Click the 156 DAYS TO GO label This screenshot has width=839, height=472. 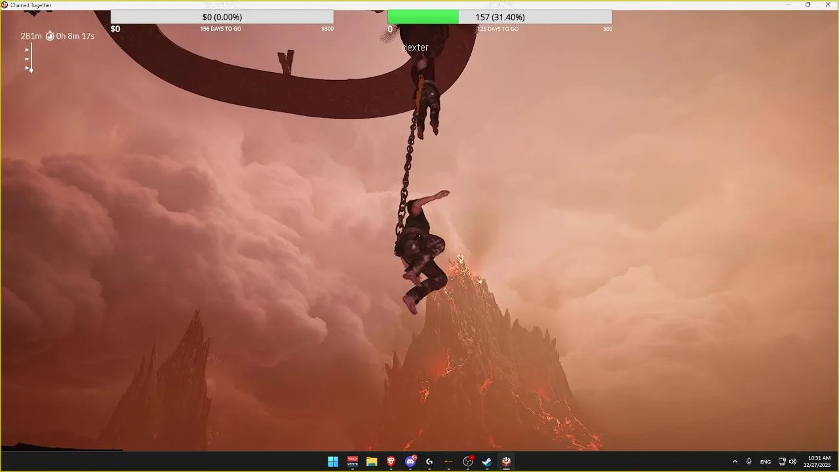(221, 29)
